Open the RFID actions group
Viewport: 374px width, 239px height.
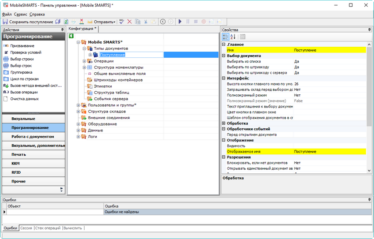tap(33, 172)
